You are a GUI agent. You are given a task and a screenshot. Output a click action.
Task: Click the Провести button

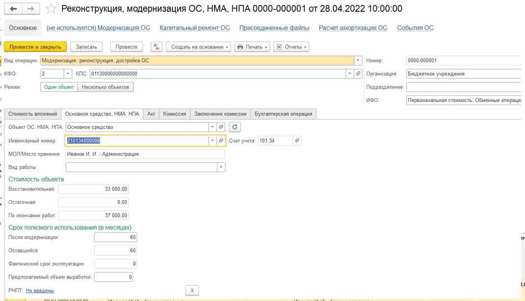126,47
